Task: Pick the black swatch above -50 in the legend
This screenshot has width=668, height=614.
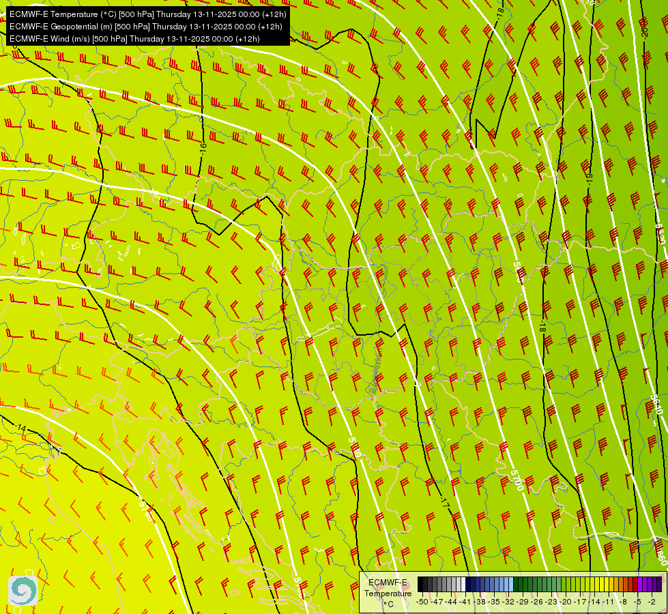Action: tap(420, 584)
